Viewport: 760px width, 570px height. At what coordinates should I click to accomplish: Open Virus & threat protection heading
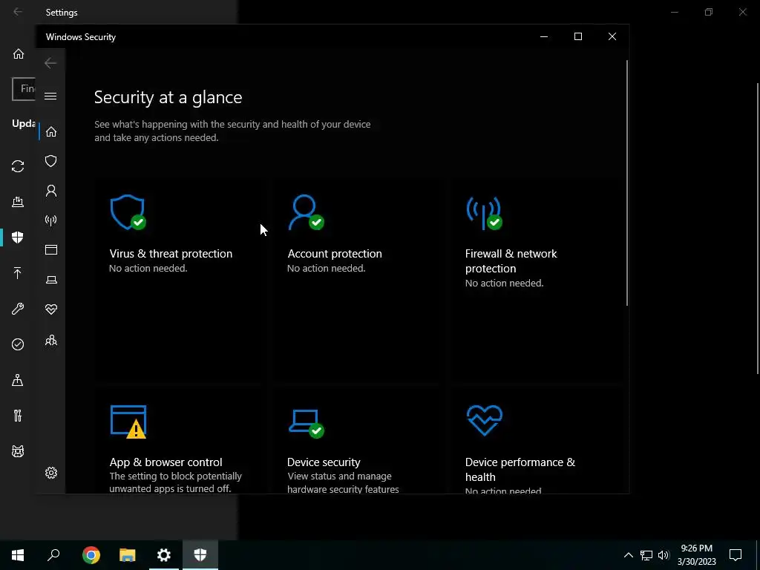pos(171,254)
